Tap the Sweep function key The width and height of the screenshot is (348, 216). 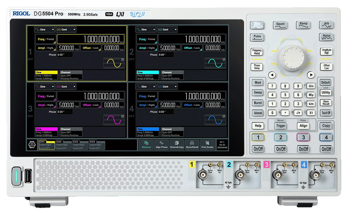pyautogui.click(x=257, y=93)
